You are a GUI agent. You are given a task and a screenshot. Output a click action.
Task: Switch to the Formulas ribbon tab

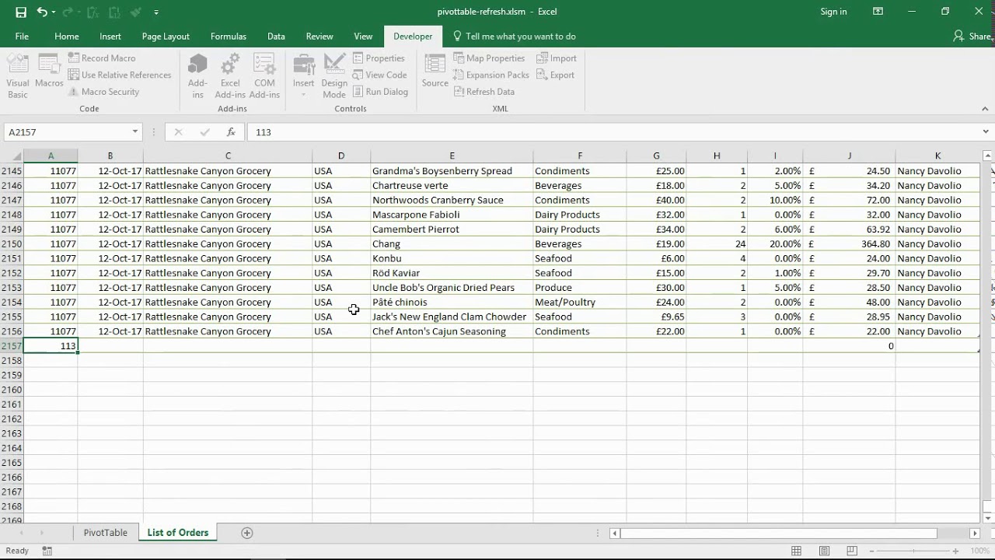[x=228, y=36]
